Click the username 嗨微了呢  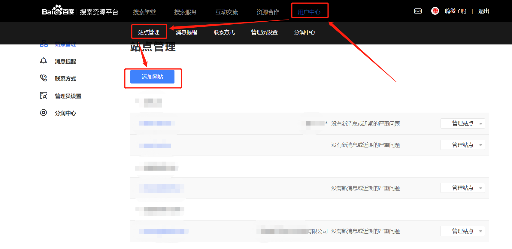coord(455,11)
